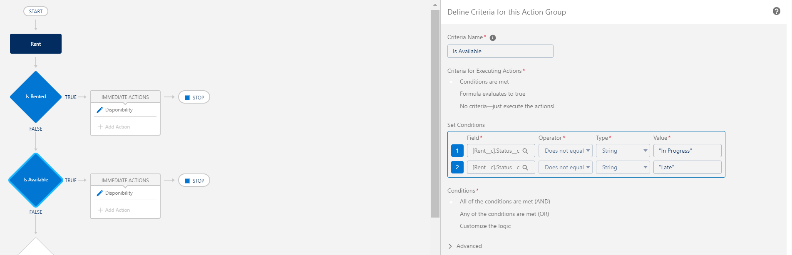Click the pencil icon in Is Rented actions
Viewport: 792px width, 255px height.
pyautogui.click(x=99, y=110)
